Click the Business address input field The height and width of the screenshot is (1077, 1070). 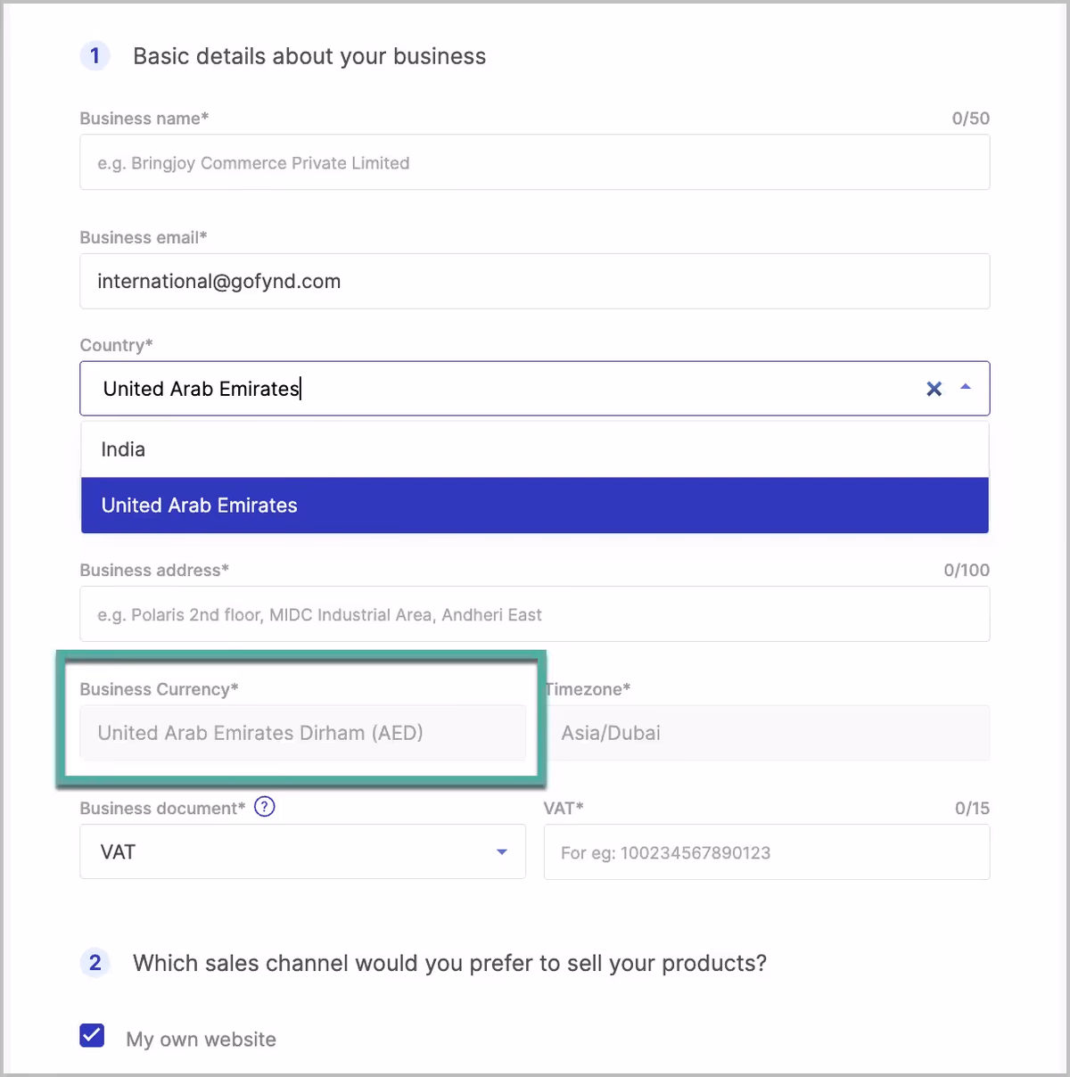pyautogui.click(x=535, y=614)
